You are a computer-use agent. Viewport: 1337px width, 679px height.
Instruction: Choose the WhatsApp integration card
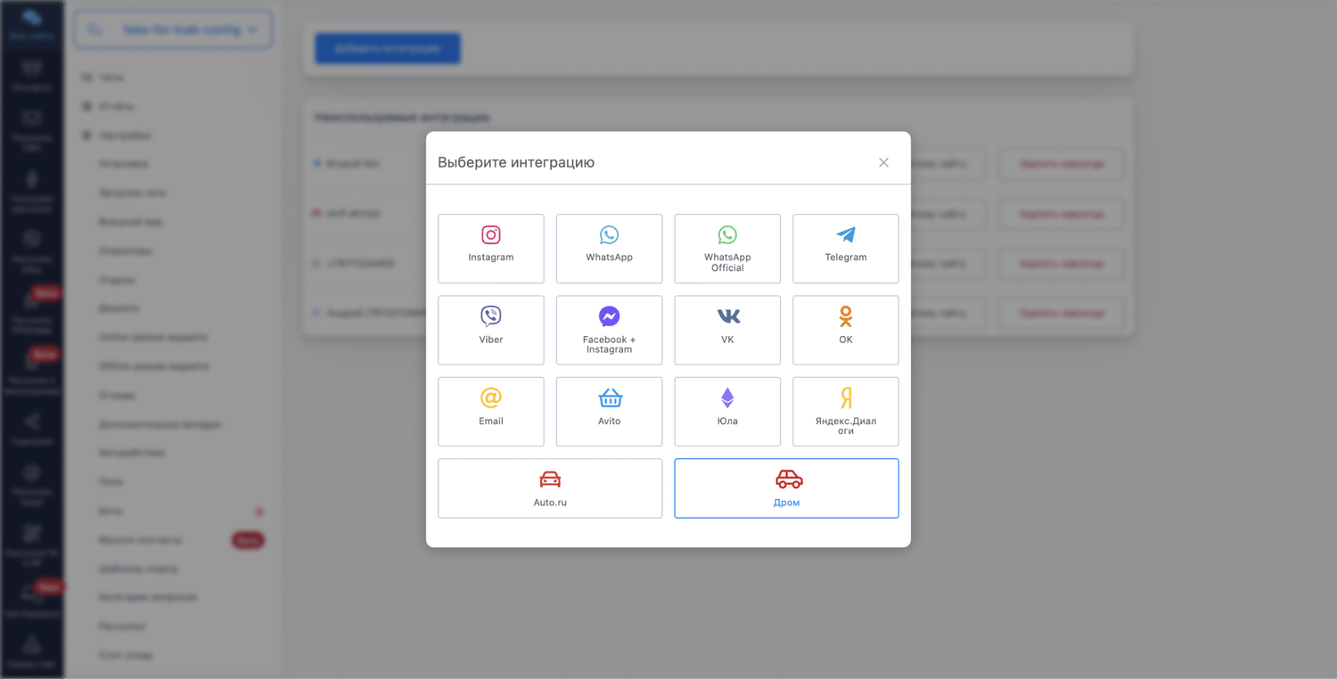tap(609, 249)
